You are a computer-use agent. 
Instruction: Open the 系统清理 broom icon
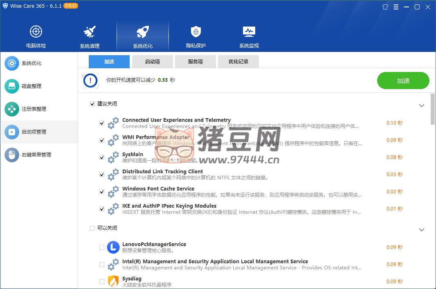click(89, 32)
